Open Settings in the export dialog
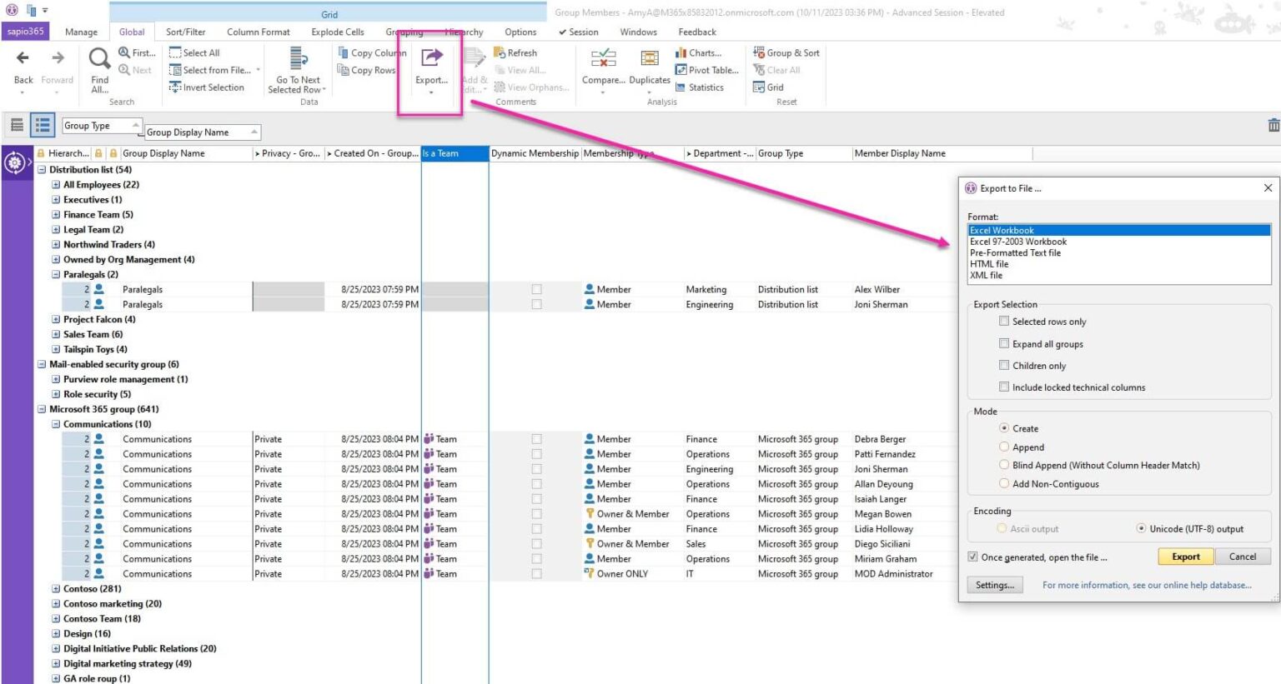The image size is (1281, 684). pyautogui.click(x=995, y=585)
